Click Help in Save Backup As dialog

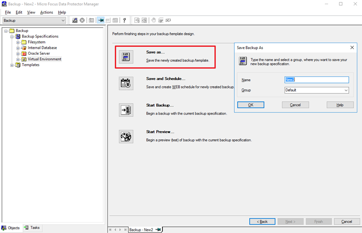coord(340,105)
